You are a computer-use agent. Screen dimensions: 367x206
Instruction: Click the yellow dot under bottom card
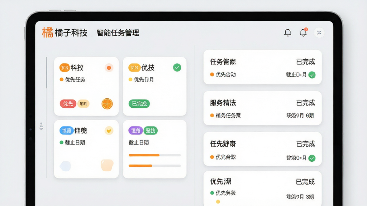click(218, 202)
